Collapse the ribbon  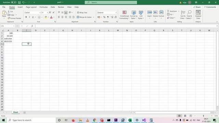(217, 22)
